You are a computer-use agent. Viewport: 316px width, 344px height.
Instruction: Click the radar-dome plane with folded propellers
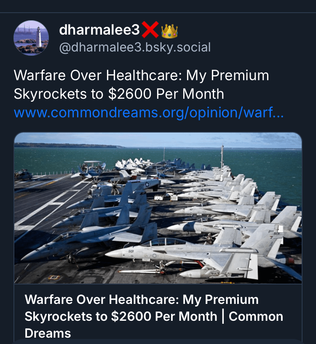pyautogui.click(x=92, y=168)
